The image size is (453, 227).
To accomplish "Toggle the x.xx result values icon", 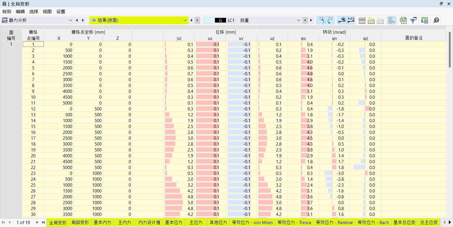I will (x=351, y=20).
